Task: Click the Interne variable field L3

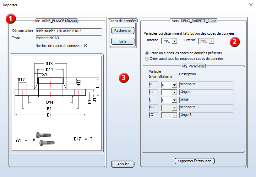Action: [x=154, y=115]
